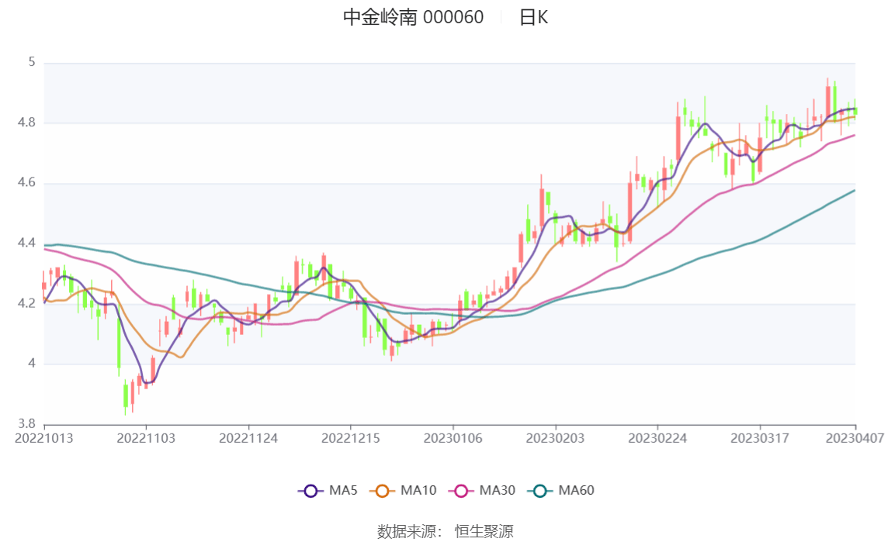Click the y-axis value 4.4
Screen dimensions: 891x542
[26, 243]
